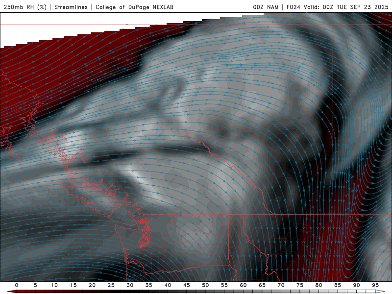
Task: Click the colorbar label "55"
Action: click(224, 285)
